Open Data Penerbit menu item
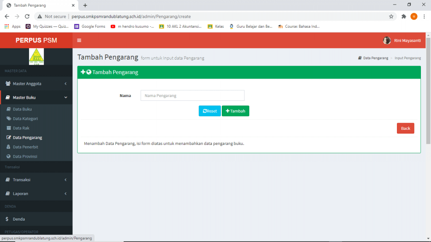This screenshot has height=242, width=431. (x=36, y=147)
